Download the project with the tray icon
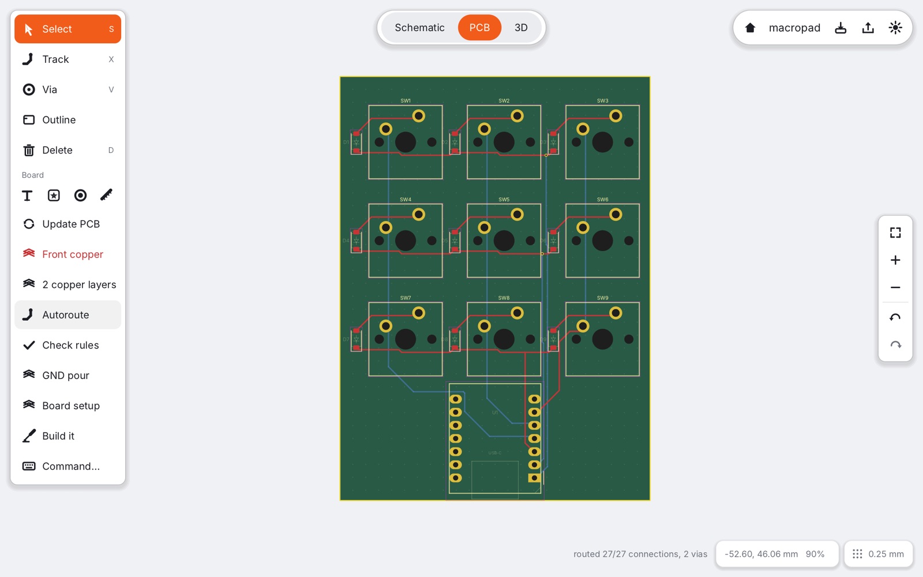This screenshot has height=577, width=923. pyautogui.click(x=841, y=28)
